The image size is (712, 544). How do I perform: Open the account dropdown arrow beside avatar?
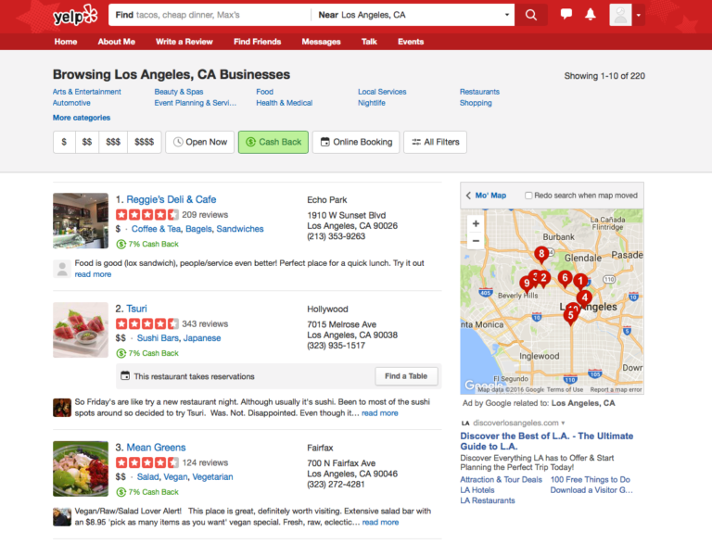click(x=639, y=15)
